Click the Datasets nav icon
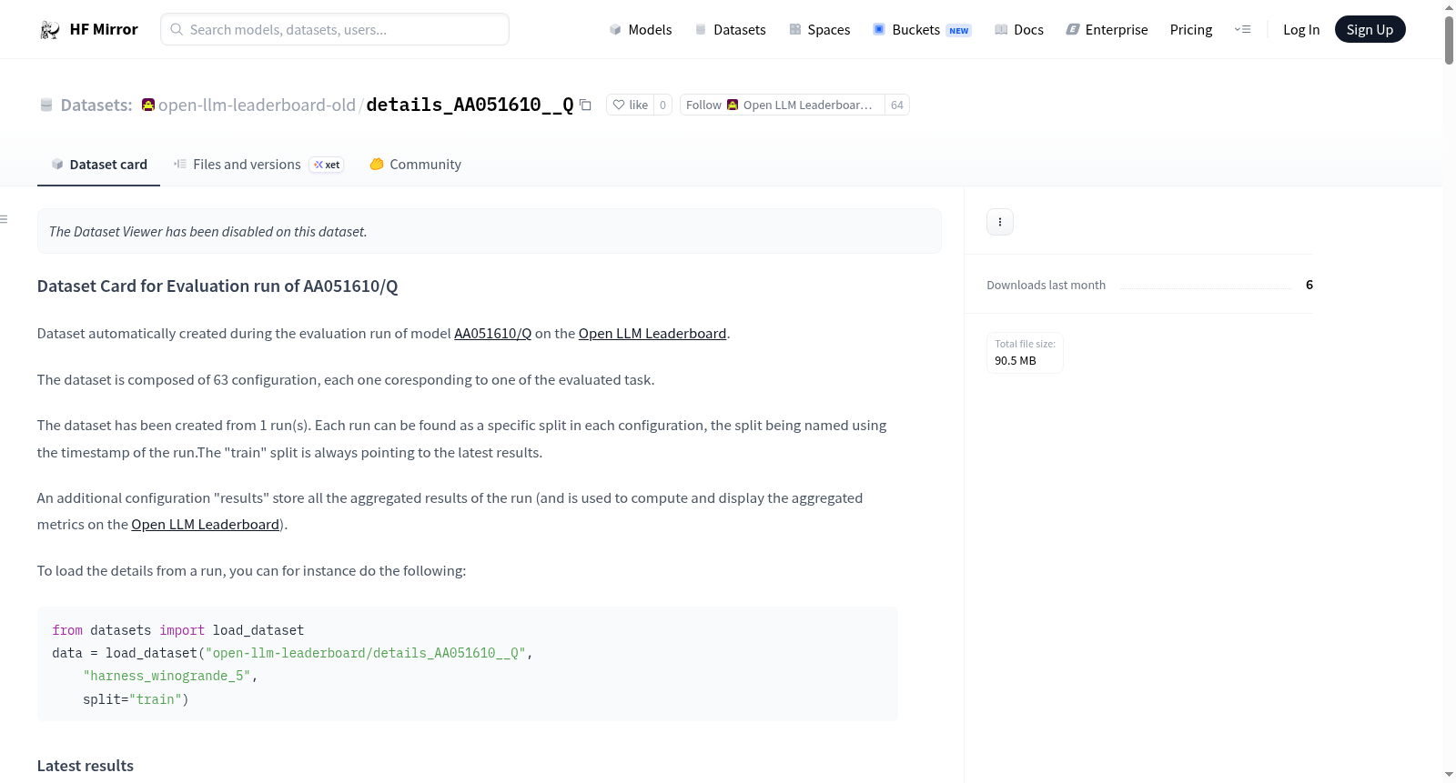1456x783 pixels. tap(701, 30)
